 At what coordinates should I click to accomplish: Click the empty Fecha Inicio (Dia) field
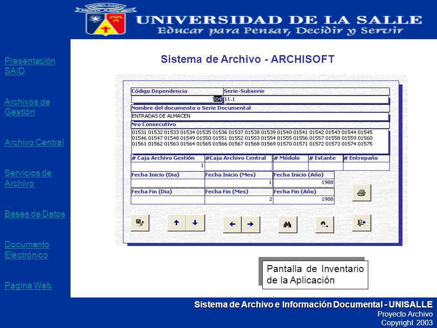pyautogui.click(x=168, y=183)
